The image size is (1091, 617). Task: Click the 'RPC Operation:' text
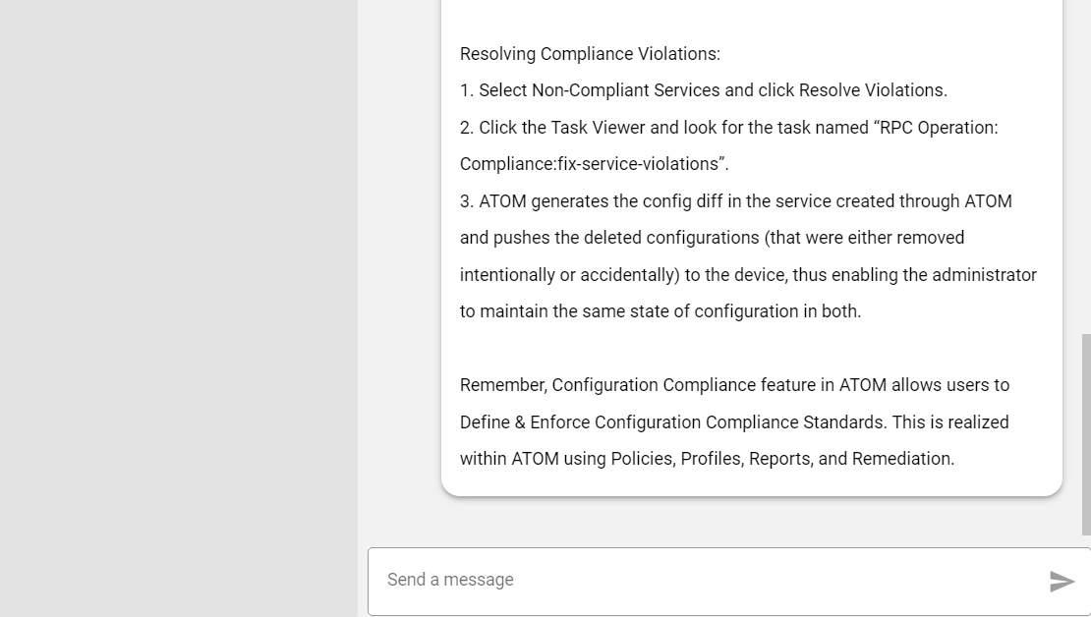939,128
